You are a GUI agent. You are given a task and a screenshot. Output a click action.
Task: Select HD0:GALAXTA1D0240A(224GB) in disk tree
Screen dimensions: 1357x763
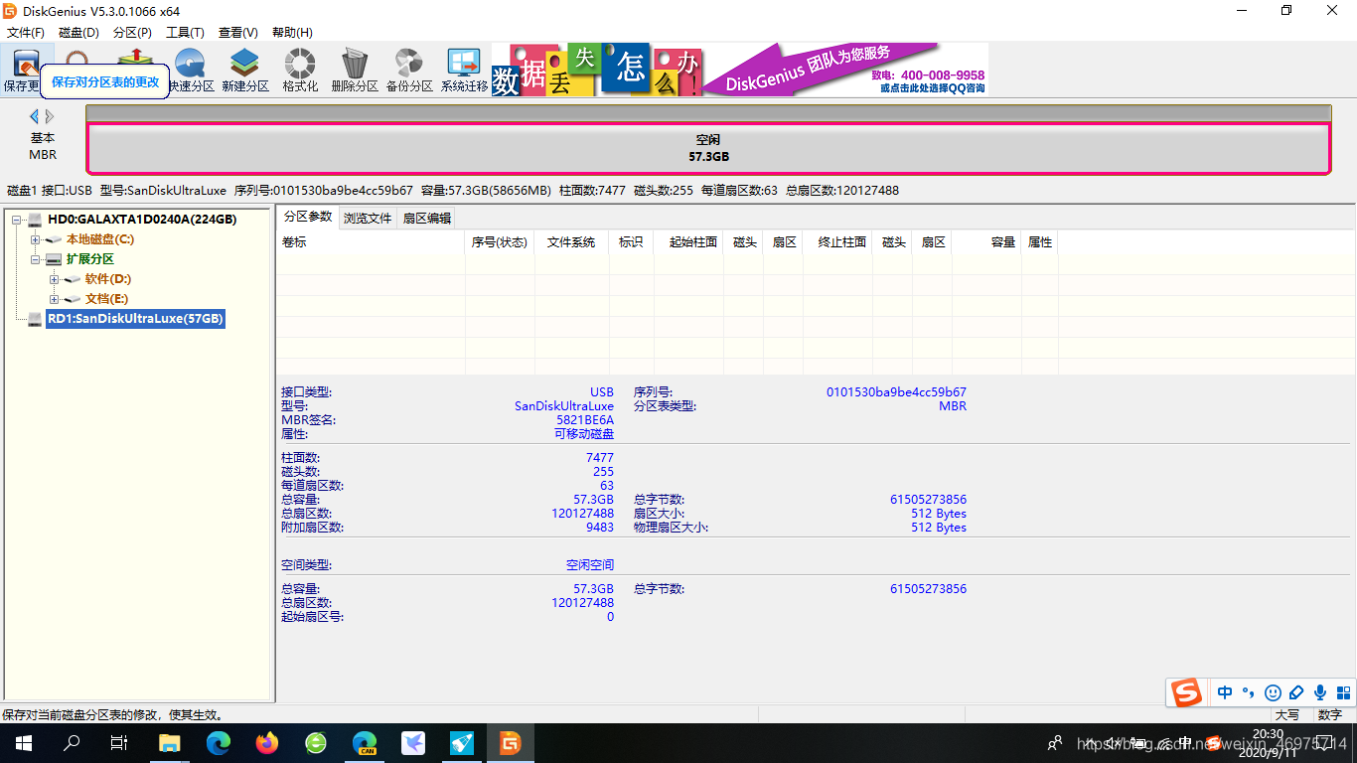coord(142,220)
